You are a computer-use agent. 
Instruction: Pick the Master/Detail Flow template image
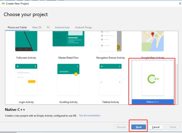pos(69,39)
